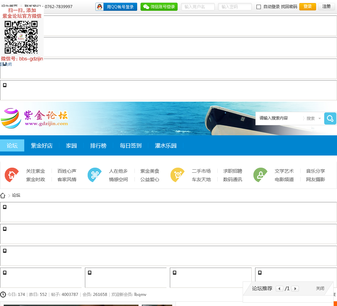Screen dimensions: 337x306
Task: Open the 百姓心声 board link
Action: 67,171
